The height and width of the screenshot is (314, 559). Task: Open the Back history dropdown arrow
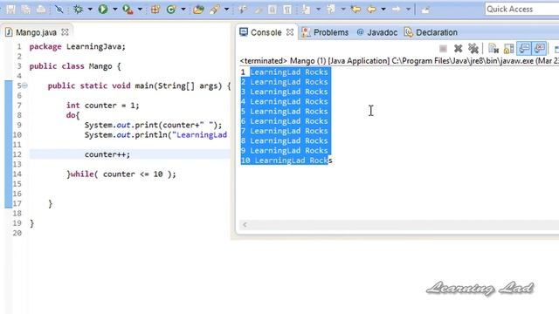click(383, 10)
